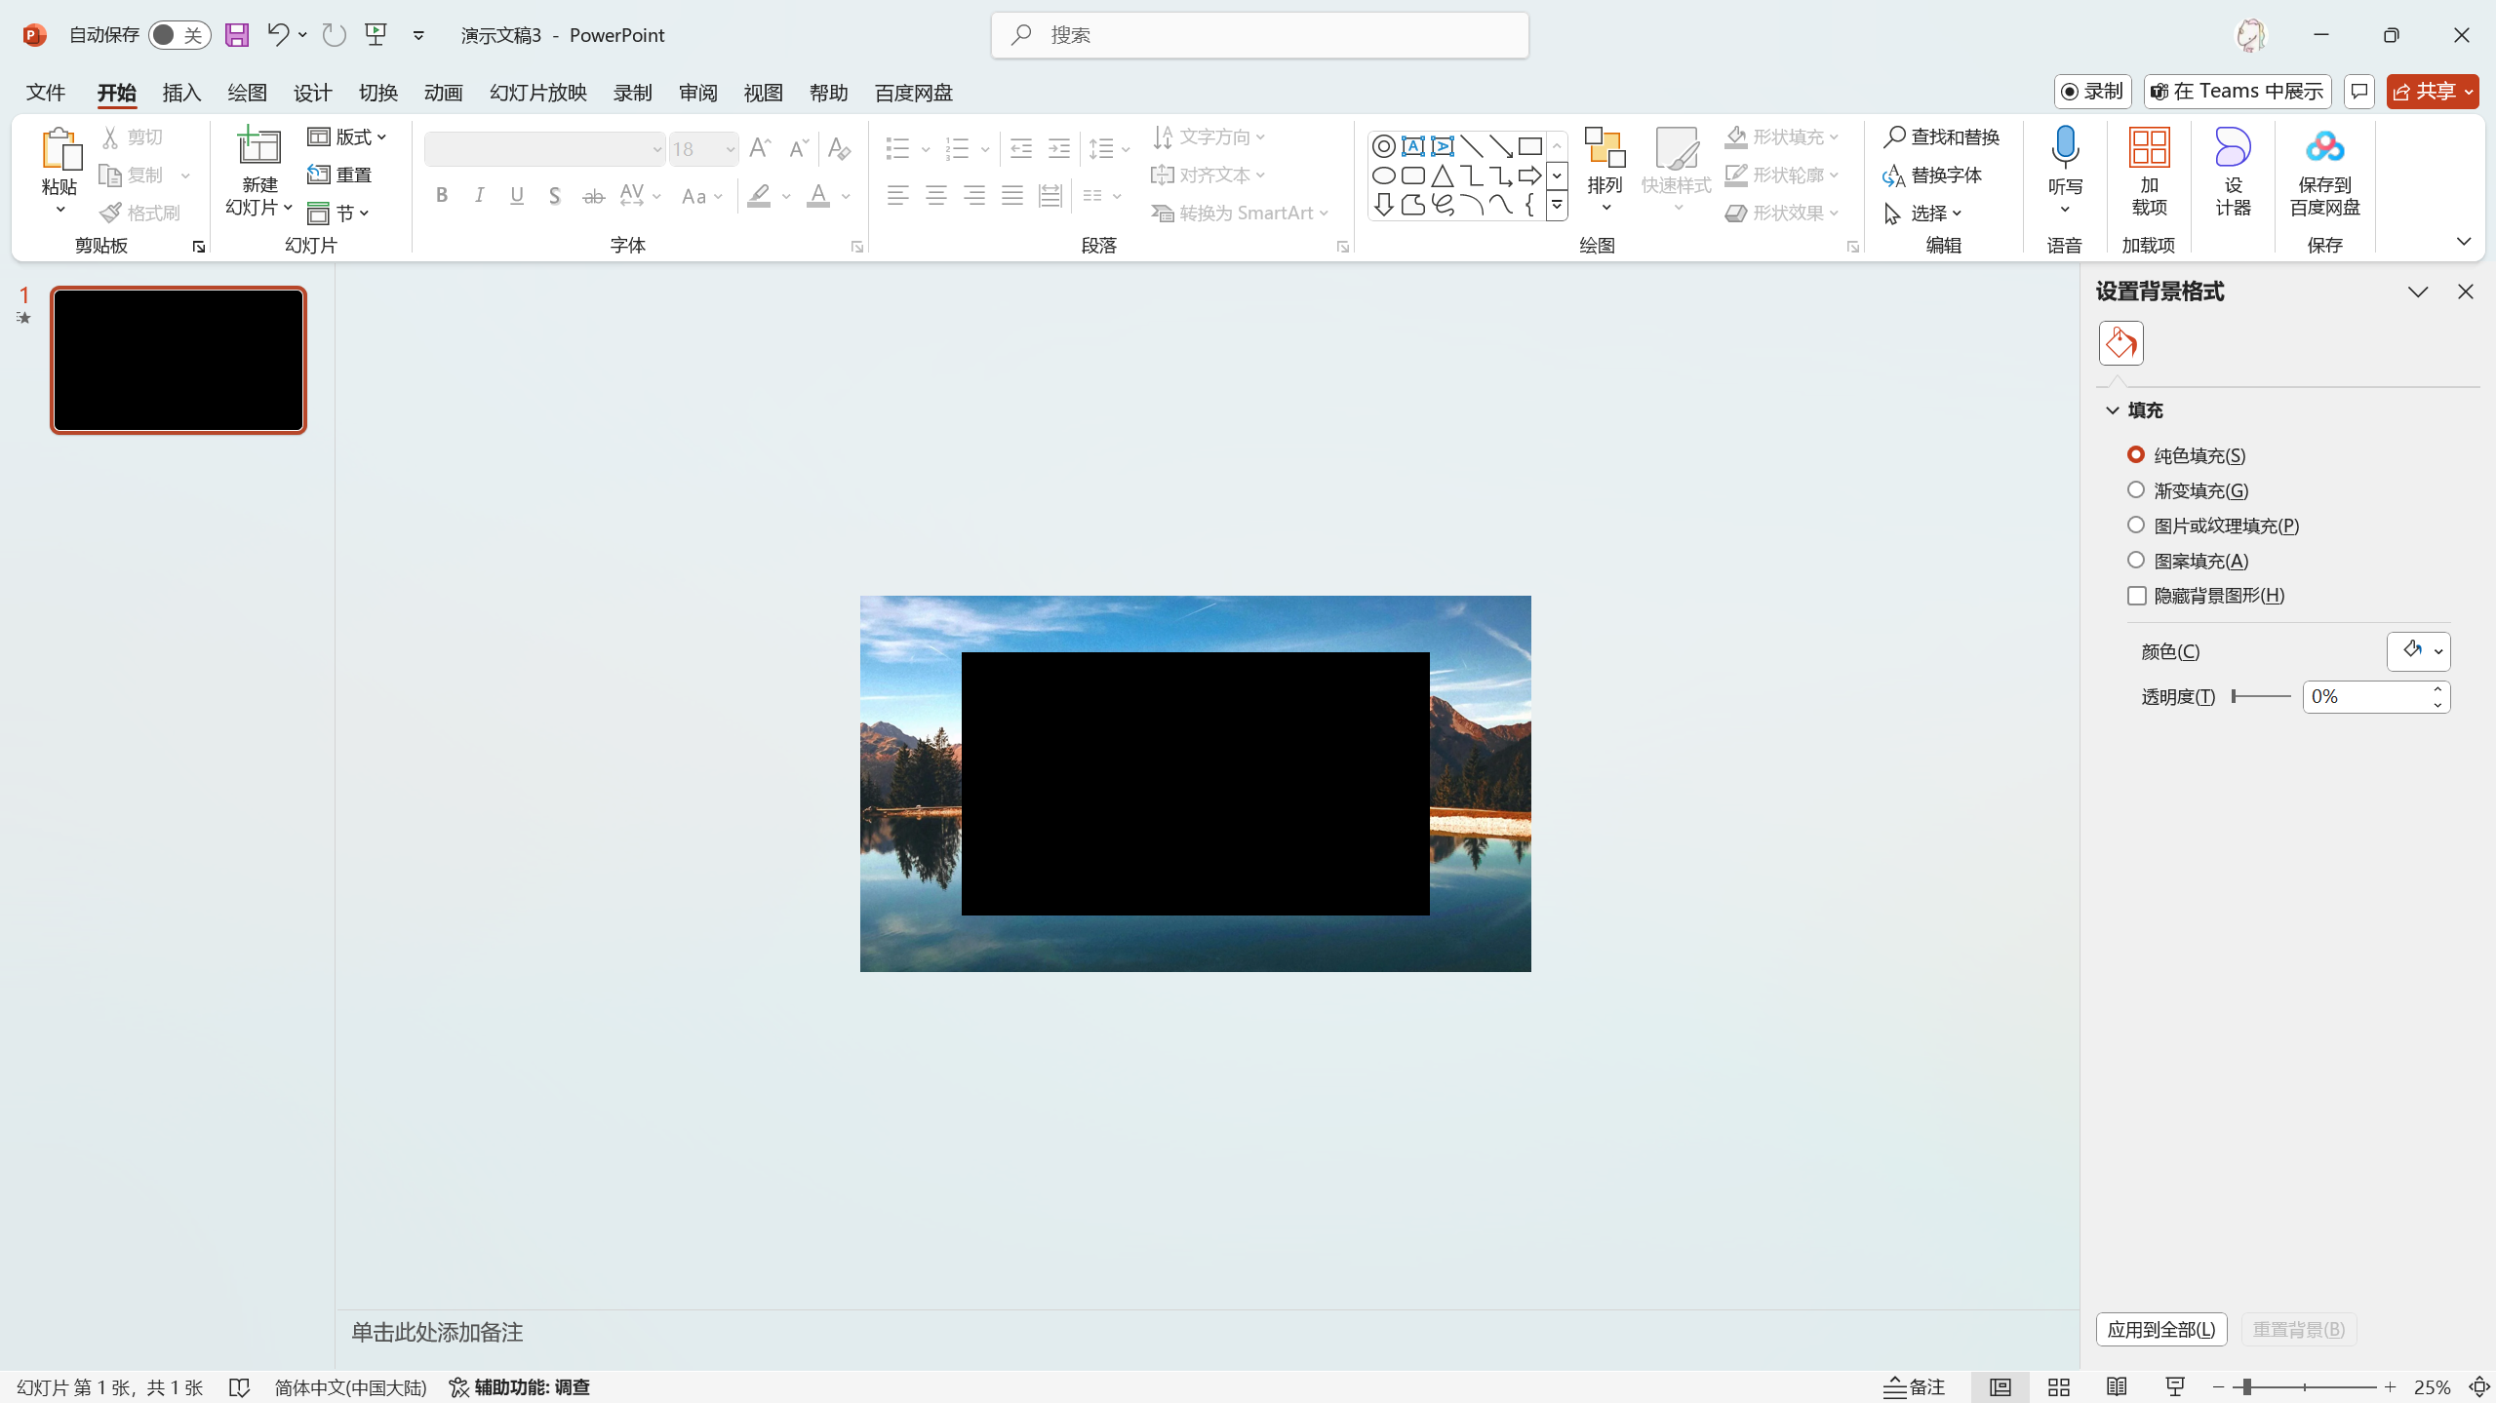Click the Paste clipboard icon
The height and width of the screenshot is (1403, 2496).
[x=59, y=150]
